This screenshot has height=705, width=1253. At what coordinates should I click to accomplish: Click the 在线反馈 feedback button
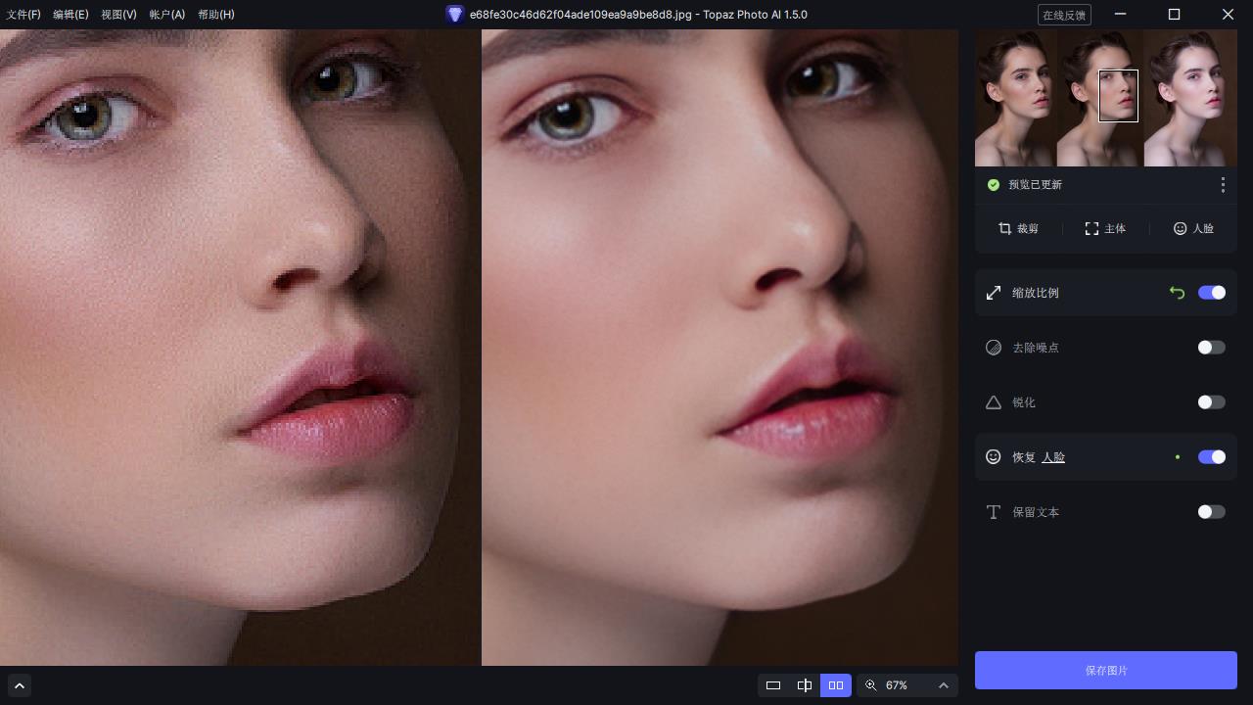[x=1064, y=15]
